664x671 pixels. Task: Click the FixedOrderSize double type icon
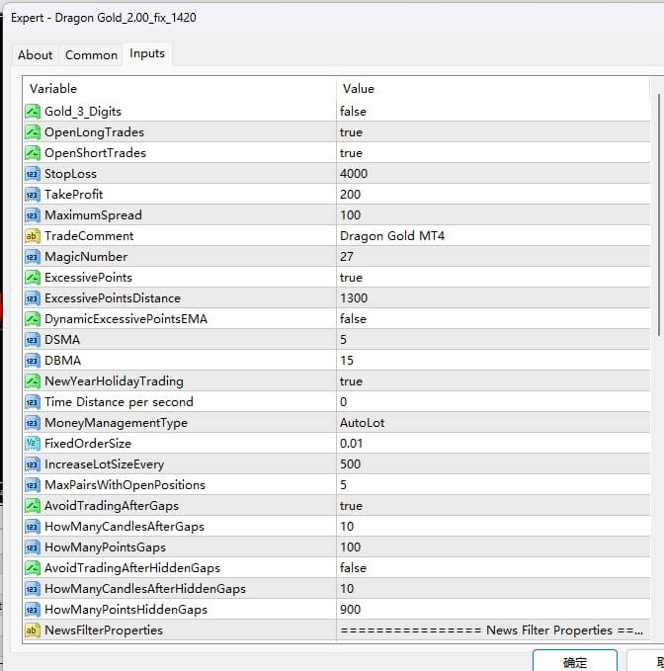(x=33, y=444)
